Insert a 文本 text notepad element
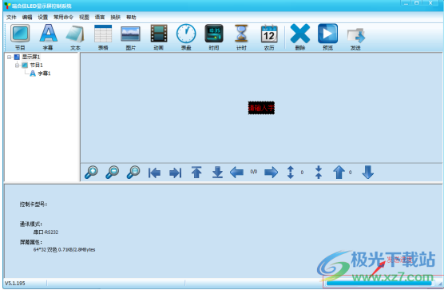 75,37
